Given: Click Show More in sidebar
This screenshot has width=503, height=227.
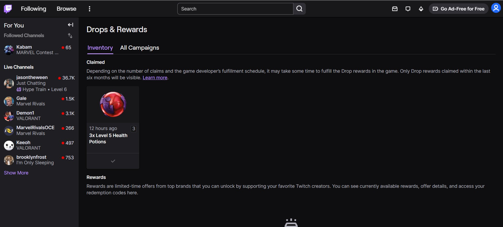Looking at the screenshot, I should tap(16, 173).
